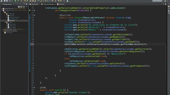Switch to the Persona.java editor tab
The image size is (170, 95).
click(x=34, y=4)
